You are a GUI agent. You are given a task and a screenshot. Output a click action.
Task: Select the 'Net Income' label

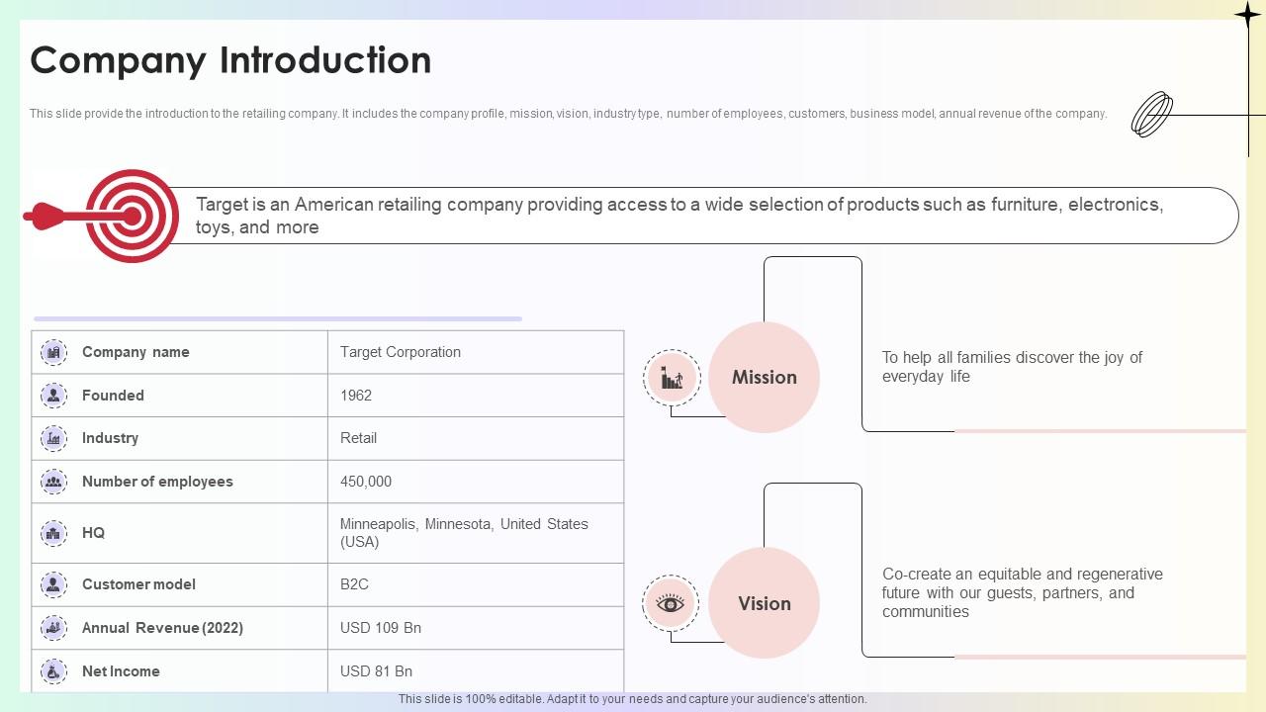tap(121, 671)
